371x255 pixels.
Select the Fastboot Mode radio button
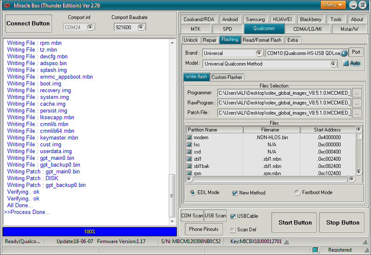point(297,192)
